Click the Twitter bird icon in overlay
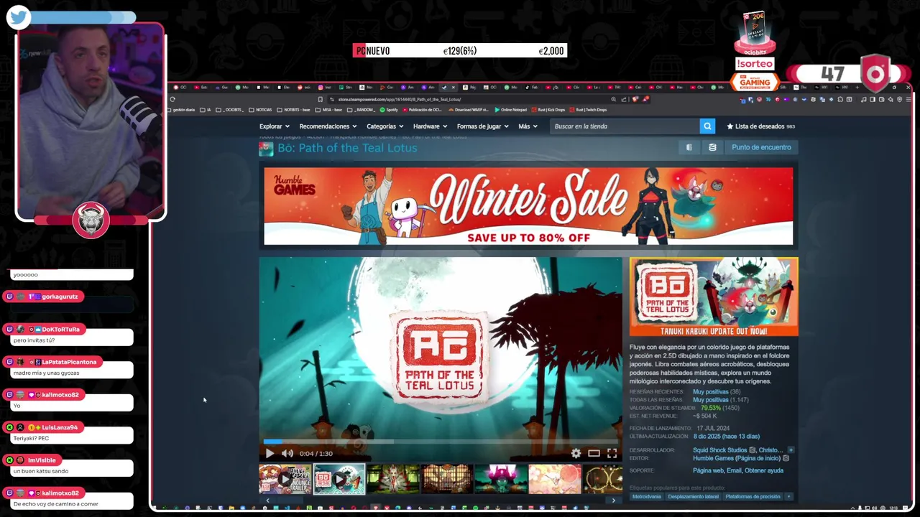Image resolution: width=920 pixels, height=517 pixels. (x=19, y=17)
